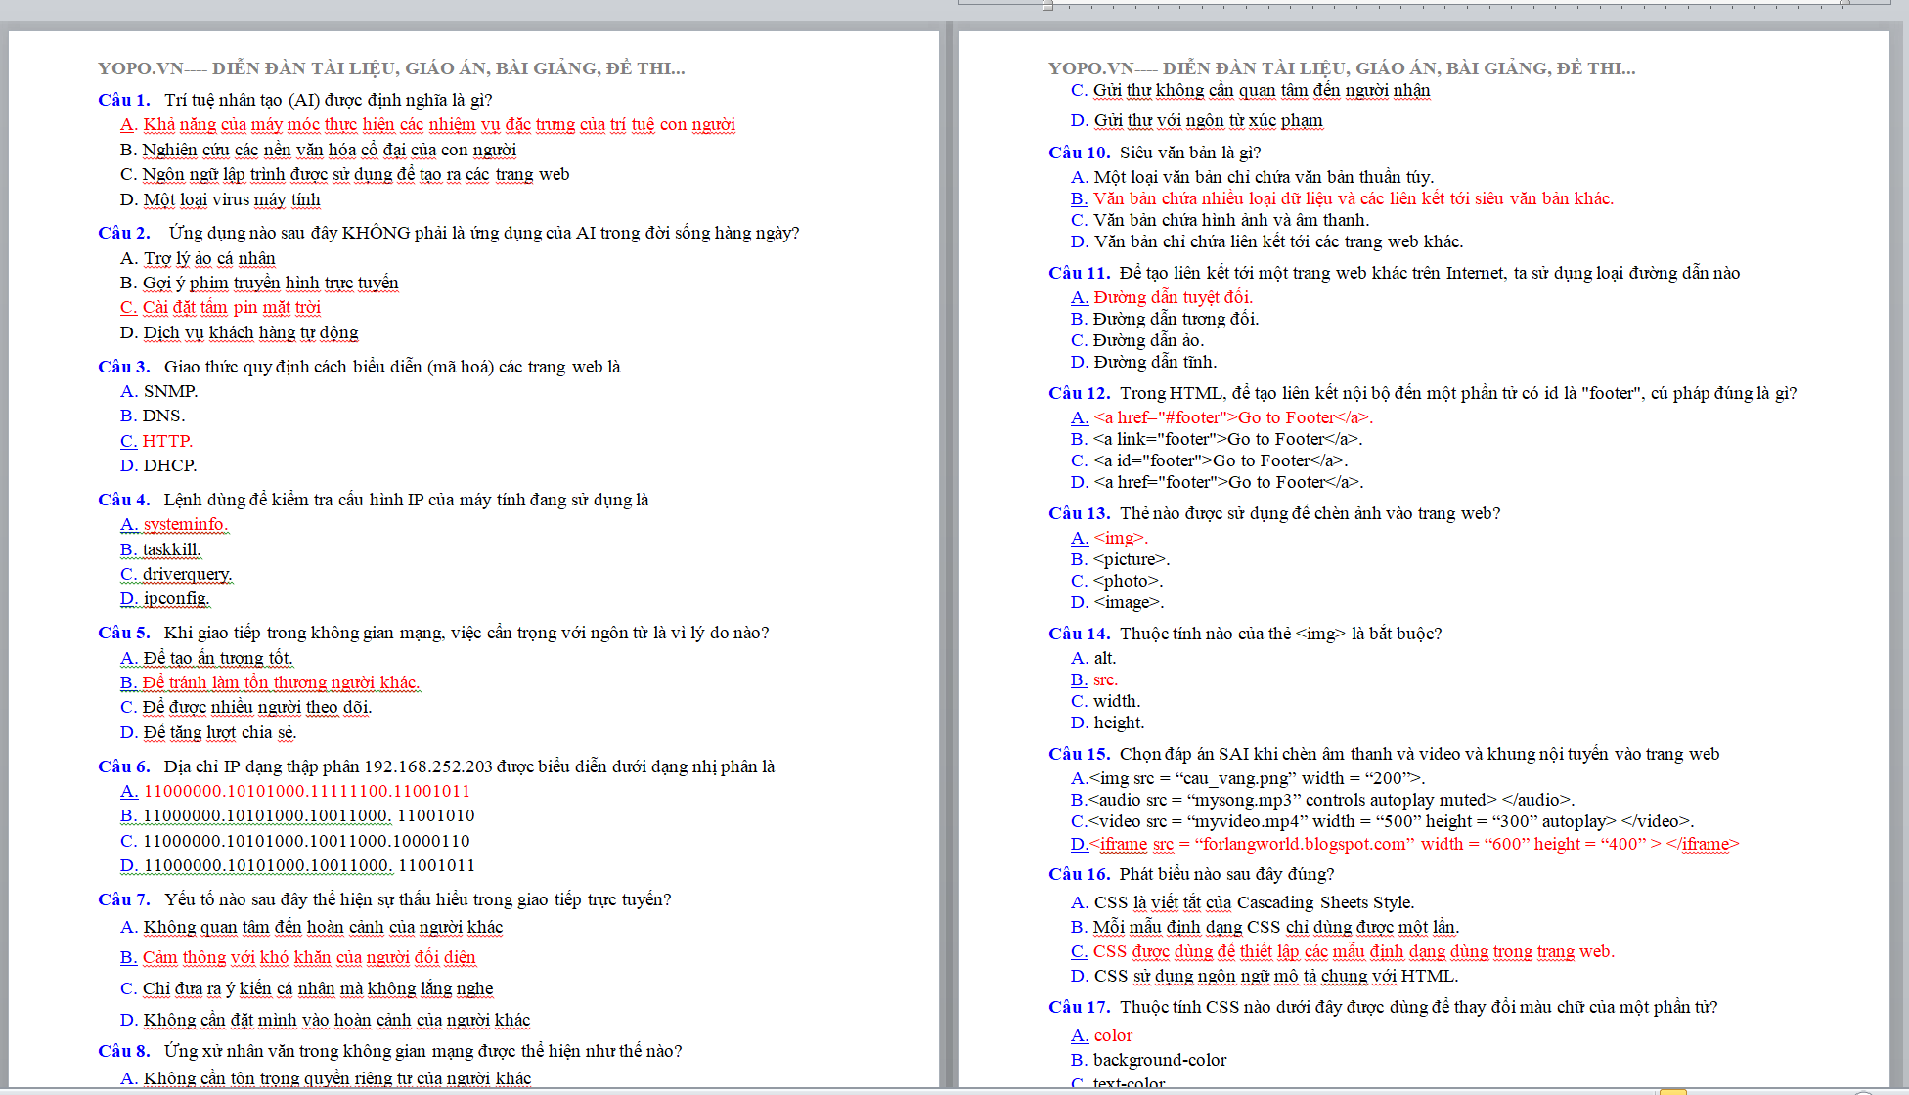Click the highlighted view button in status bar

coord(1672,1090)
